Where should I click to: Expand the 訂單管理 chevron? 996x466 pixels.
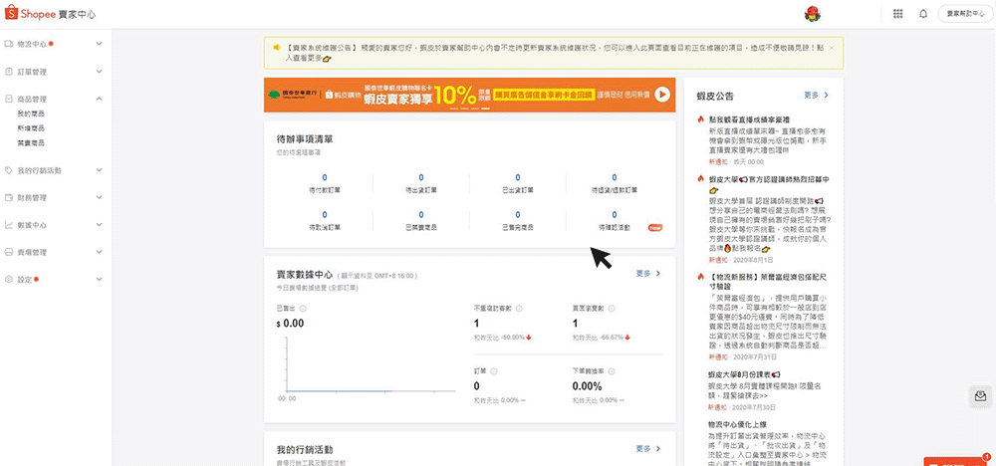[x=99, y=72]
